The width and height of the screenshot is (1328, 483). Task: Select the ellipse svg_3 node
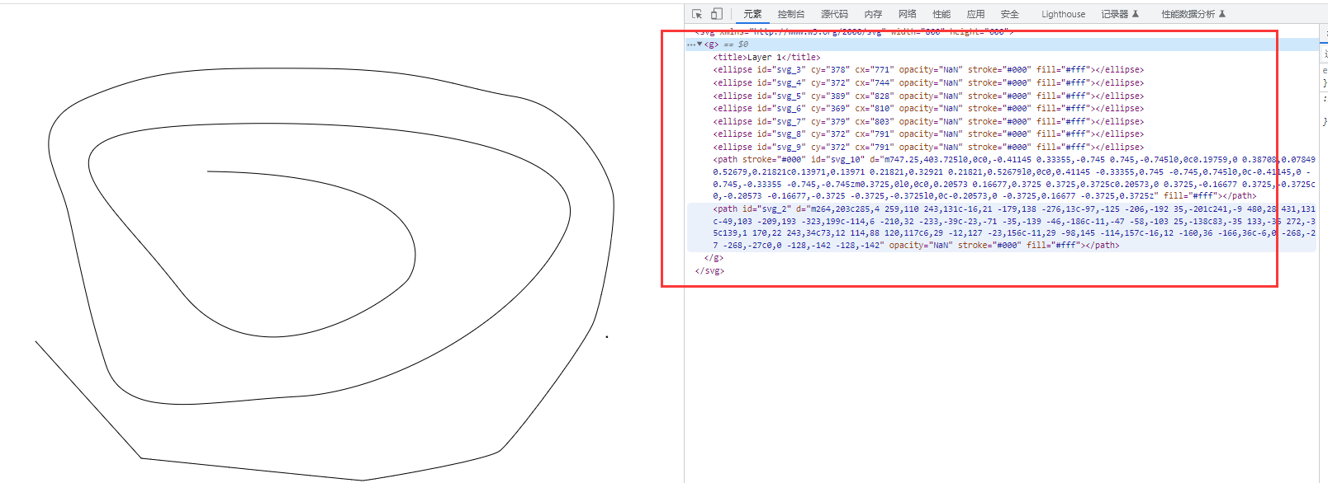(x=928, y=70)
